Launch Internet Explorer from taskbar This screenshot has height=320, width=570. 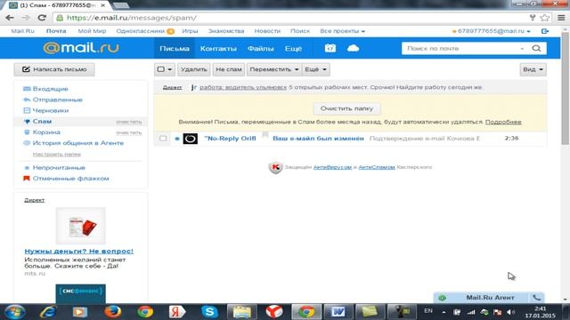[x=47, y=312]
